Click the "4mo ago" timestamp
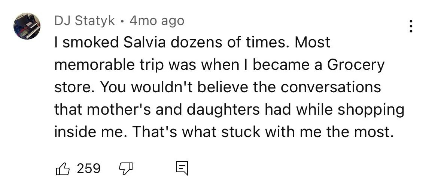438x189 pixels. pos(157,21)
